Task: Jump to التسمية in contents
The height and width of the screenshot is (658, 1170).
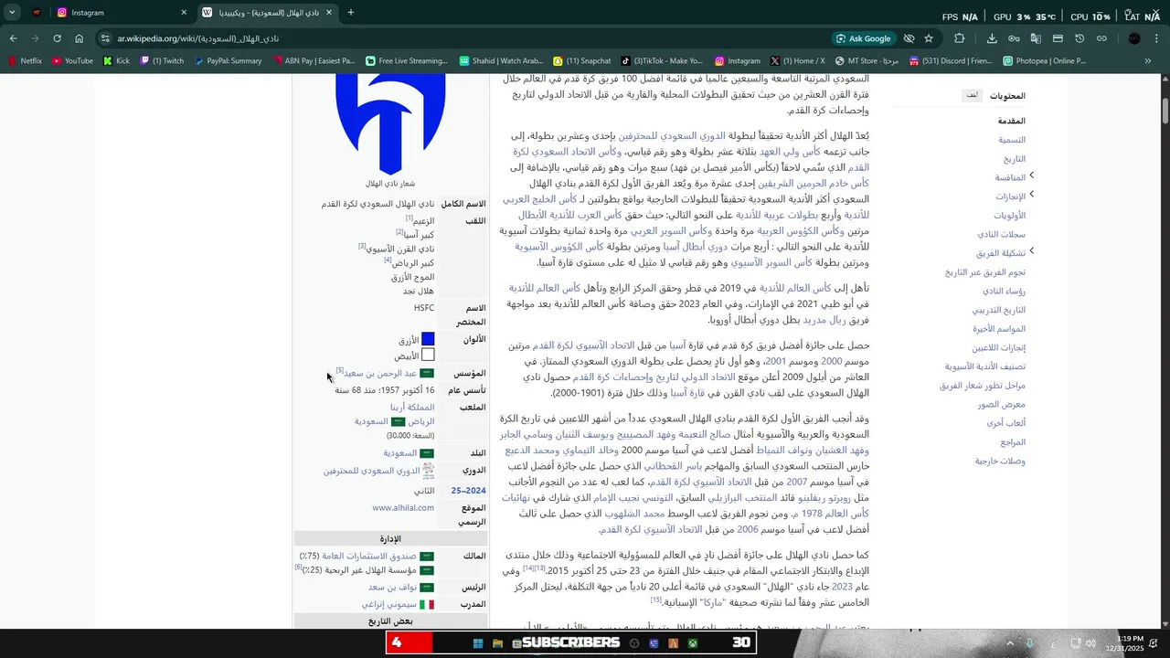Action: click(x=1011, y=140)
